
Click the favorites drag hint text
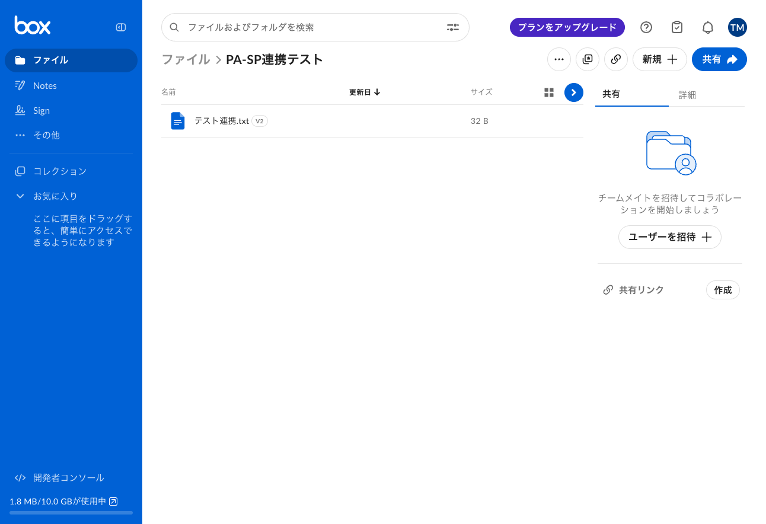82,231
